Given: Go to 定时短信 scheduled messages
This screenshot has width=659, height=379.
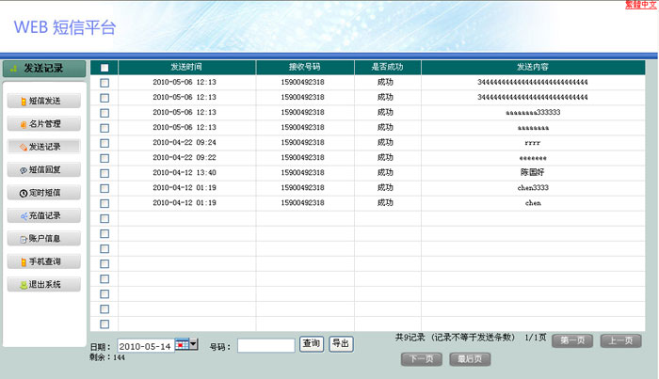Looking at the screenshot, I should coord(43,193).
